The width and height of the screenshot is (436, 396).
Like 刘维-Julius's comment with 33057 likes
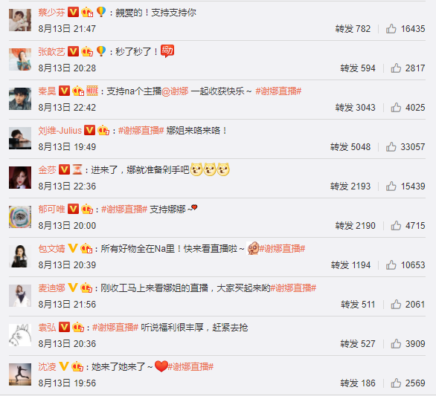391,147
